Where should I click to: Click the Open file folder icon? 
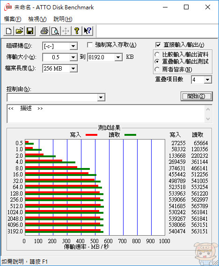pyautogui.click(x=19, y=31)
